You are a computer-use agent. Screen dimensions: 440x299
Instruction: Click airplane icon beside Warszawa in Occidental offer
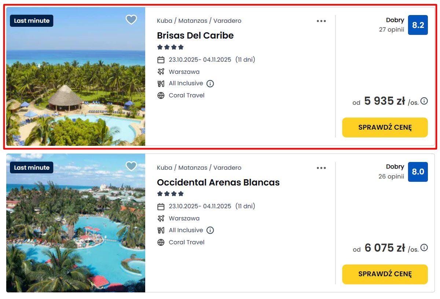click(161, 218)
